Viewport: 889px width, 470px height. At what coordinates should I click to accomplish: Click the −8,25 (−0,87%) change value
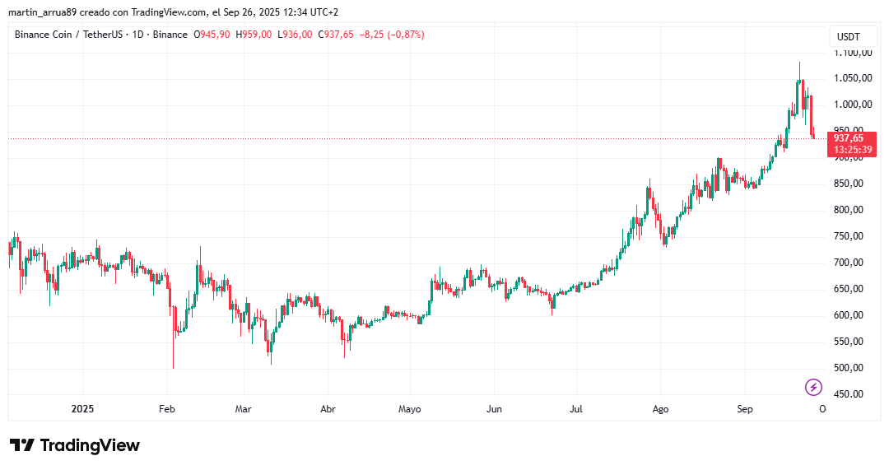click(x=393, y=35)
